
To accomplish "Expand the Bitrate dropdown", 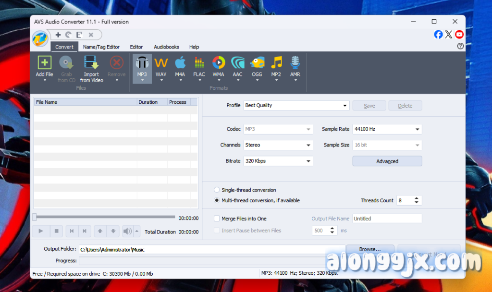I will [278, 161].
